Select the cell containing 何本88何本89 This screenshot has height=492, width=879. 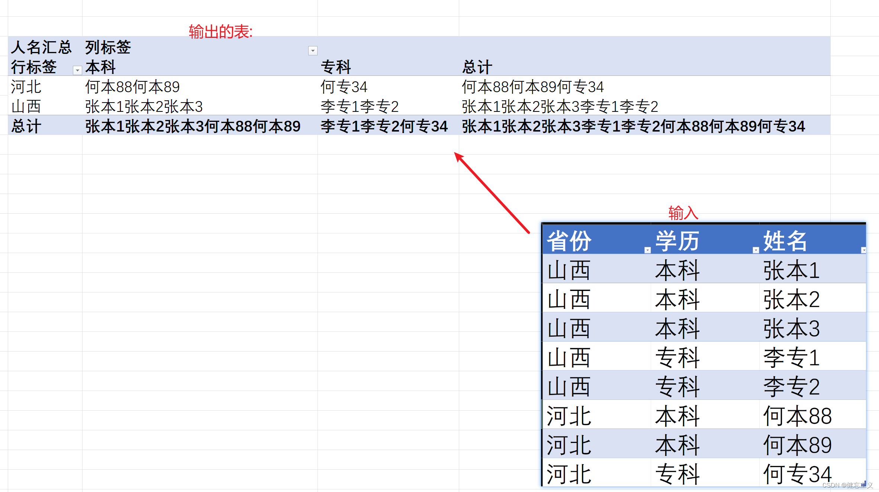click(132, 87)
